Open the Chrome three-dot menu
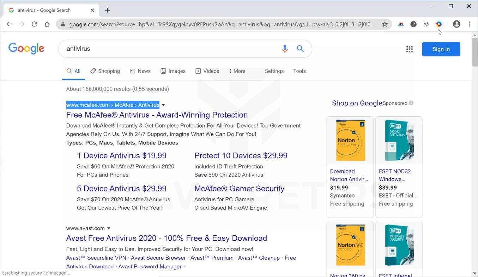The image size is (478, 277). tap(469, 24)
